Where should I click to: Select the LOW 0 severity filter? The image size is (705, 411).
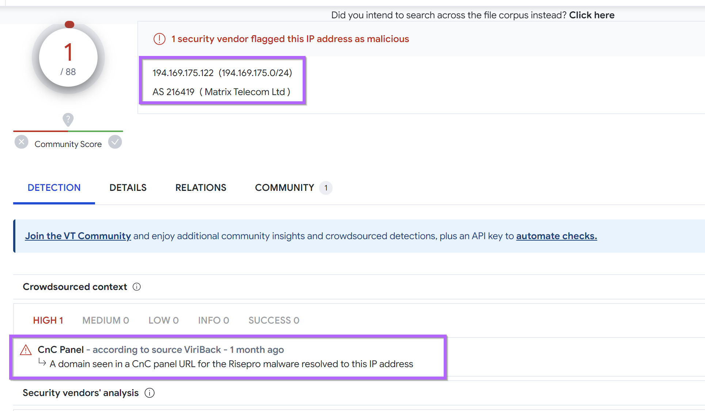(163, 320)
